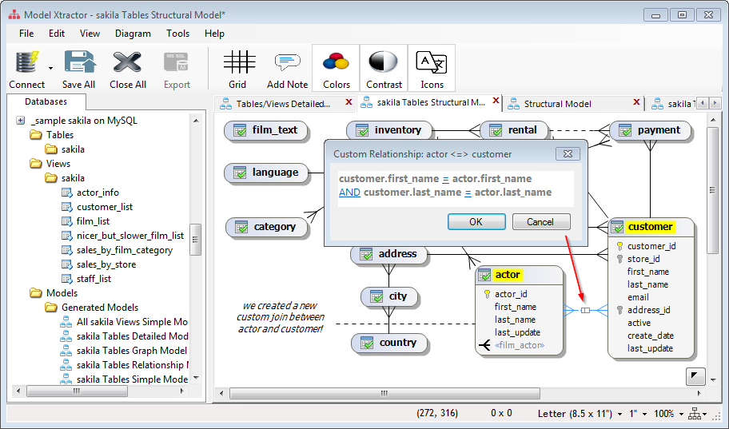729x429 pixels.
Task: Open the Help menu
Action: tap(214, 34)
